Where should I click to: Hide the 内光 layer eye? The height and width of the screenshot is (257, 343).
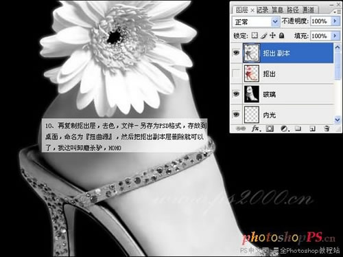tap(236, 114)
